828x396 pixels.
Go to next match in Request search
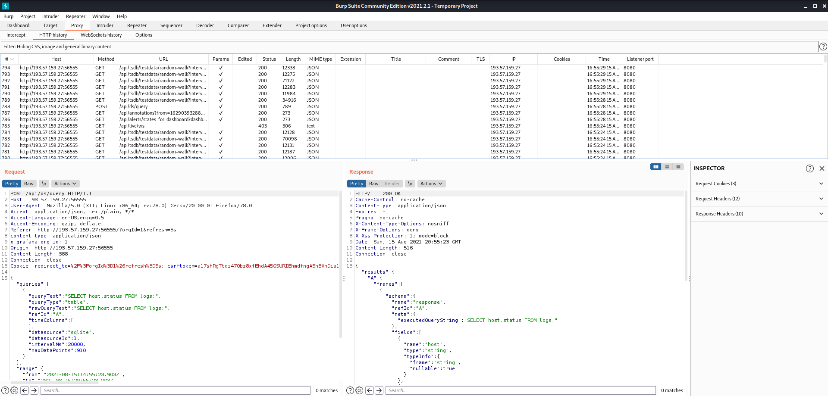[34, 390]
